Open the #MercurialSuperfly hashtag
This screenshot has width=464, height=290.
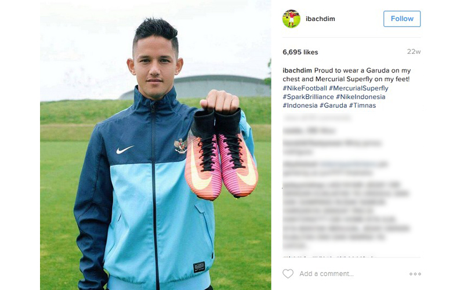(358, 88)
